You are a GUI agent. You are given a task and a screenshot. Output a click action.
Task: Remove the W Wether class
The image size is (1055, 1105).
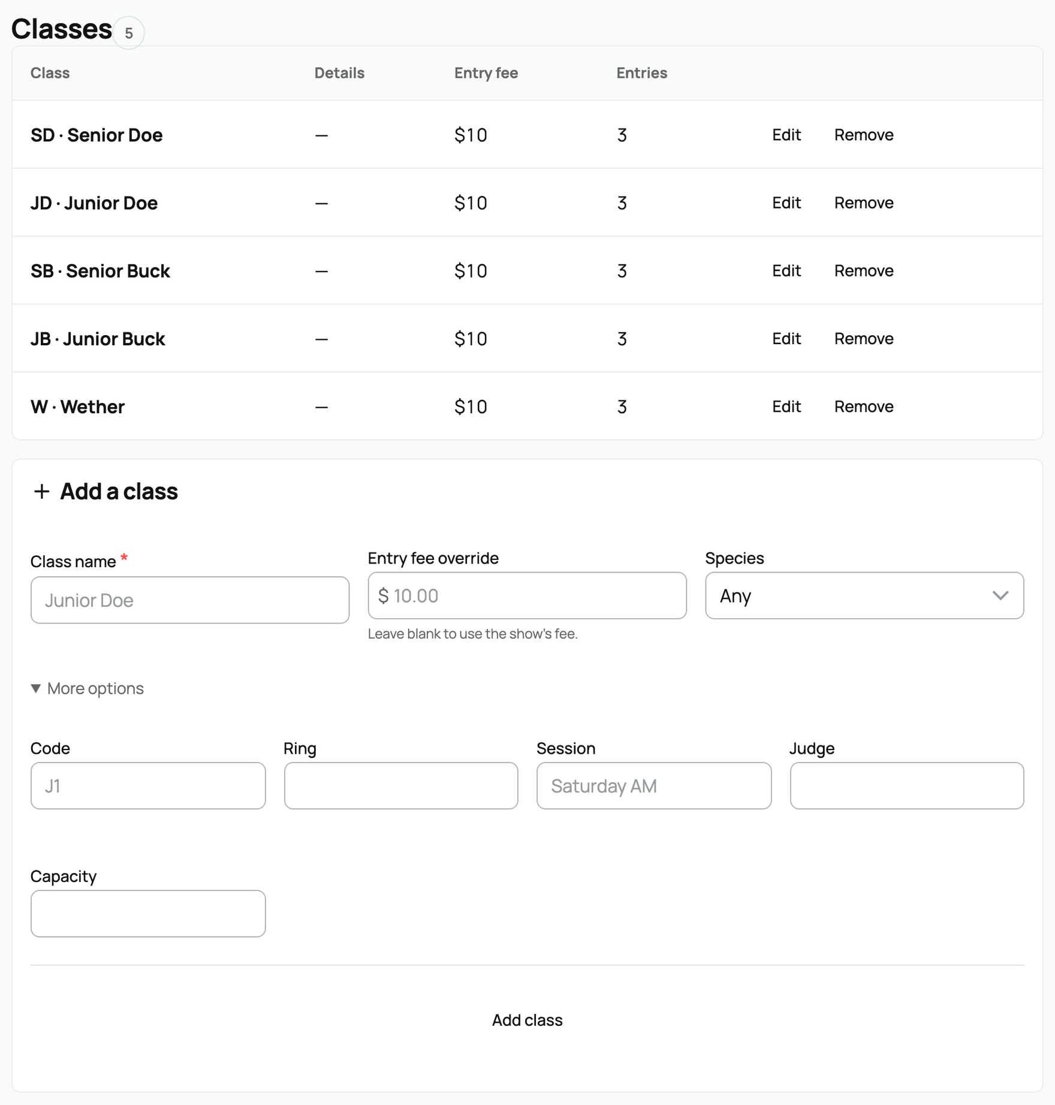(864, 407)
